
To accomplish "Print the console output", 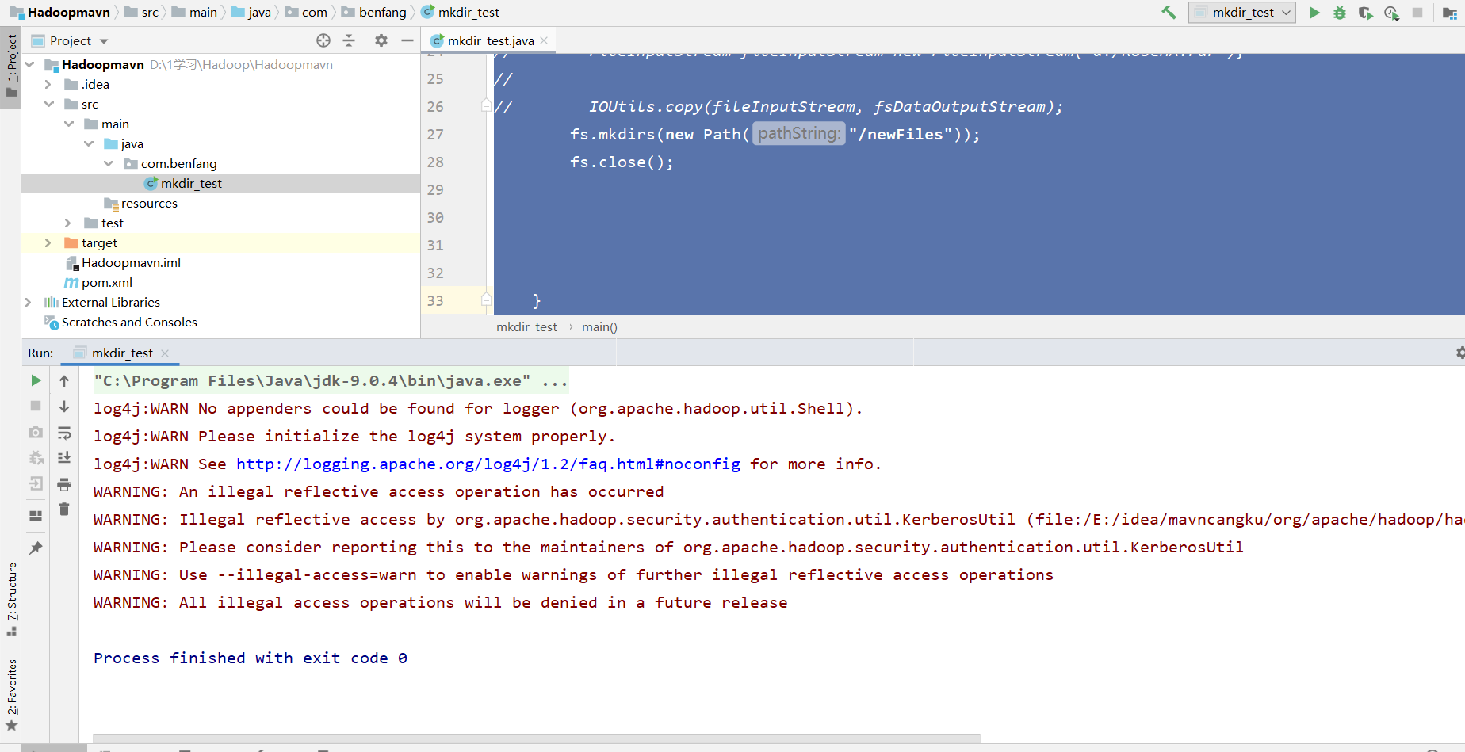I will coord(64,484).
